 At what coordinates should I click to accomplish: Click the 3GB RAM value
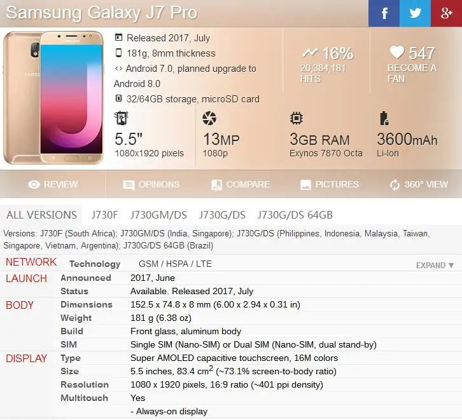click(319, 139)
